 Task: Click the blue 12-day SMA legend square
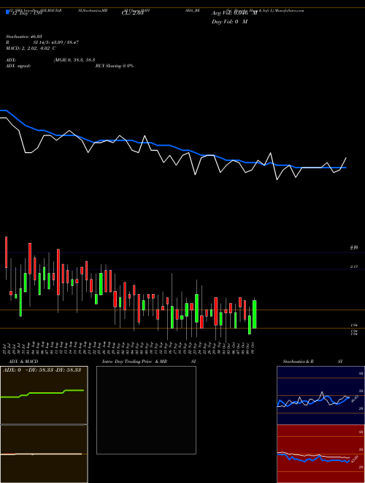[7, 12]
